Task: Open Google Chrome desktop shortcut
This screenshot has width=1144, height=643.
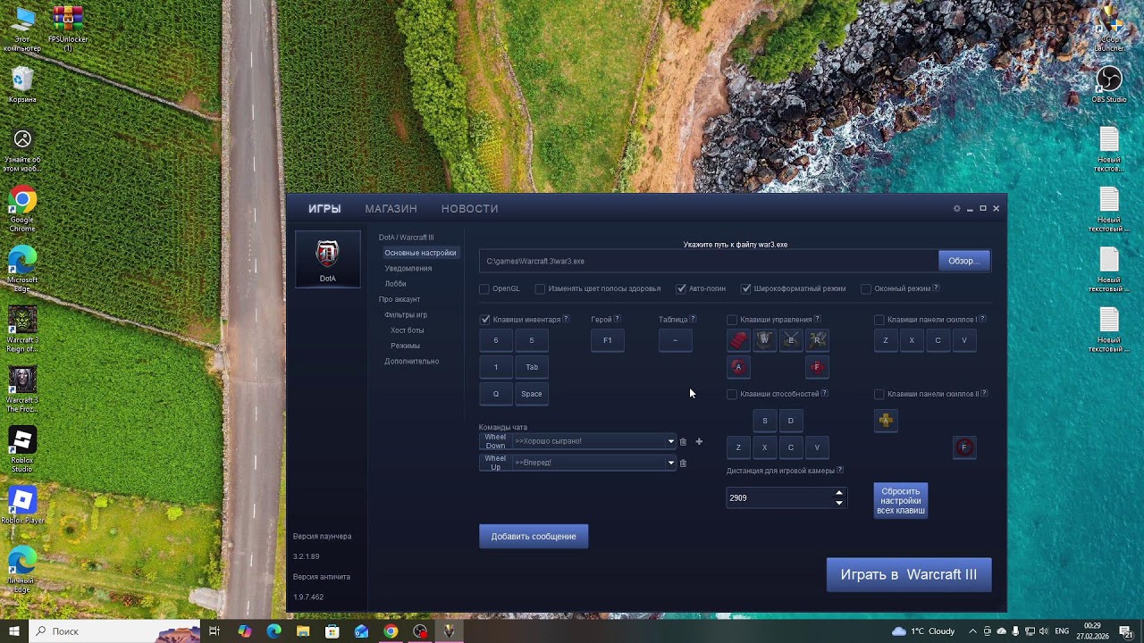Action: click(22, 209)
